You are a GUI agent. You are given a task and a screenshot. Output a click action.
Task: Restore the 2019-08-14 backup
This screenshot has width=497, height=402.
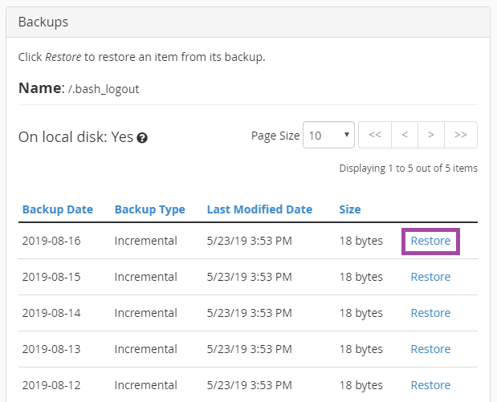pos(430,313)
